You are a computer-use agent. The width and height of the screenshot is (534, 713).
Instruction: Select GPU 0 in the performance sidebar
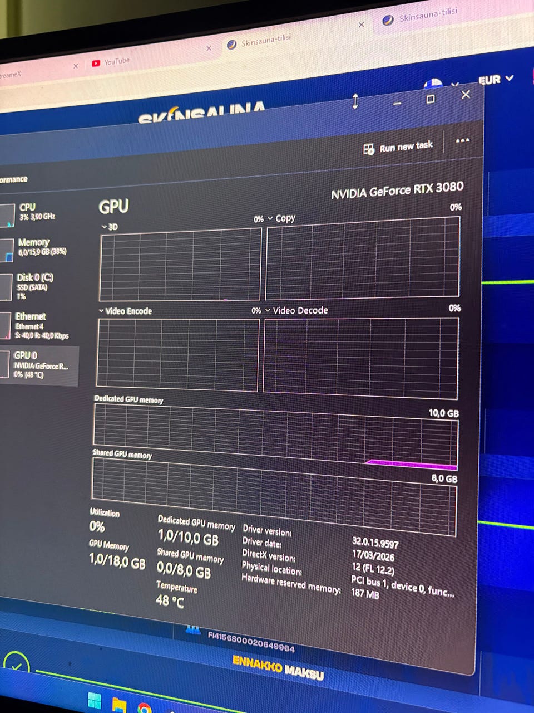pos(38,365)
